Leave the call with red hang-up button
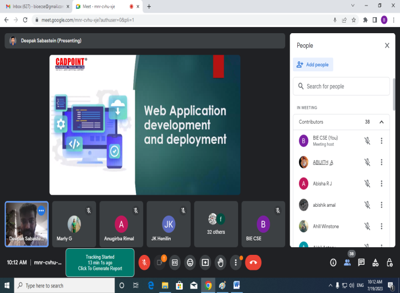 [x=253, y=262]
